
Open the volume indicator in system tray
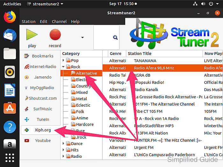[203, 4]
